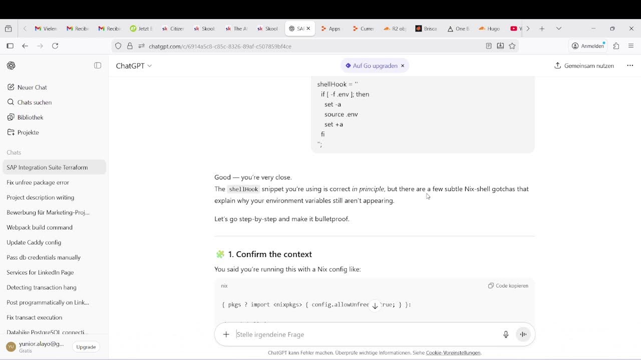Open the yunior.alayo account menu

36,346
